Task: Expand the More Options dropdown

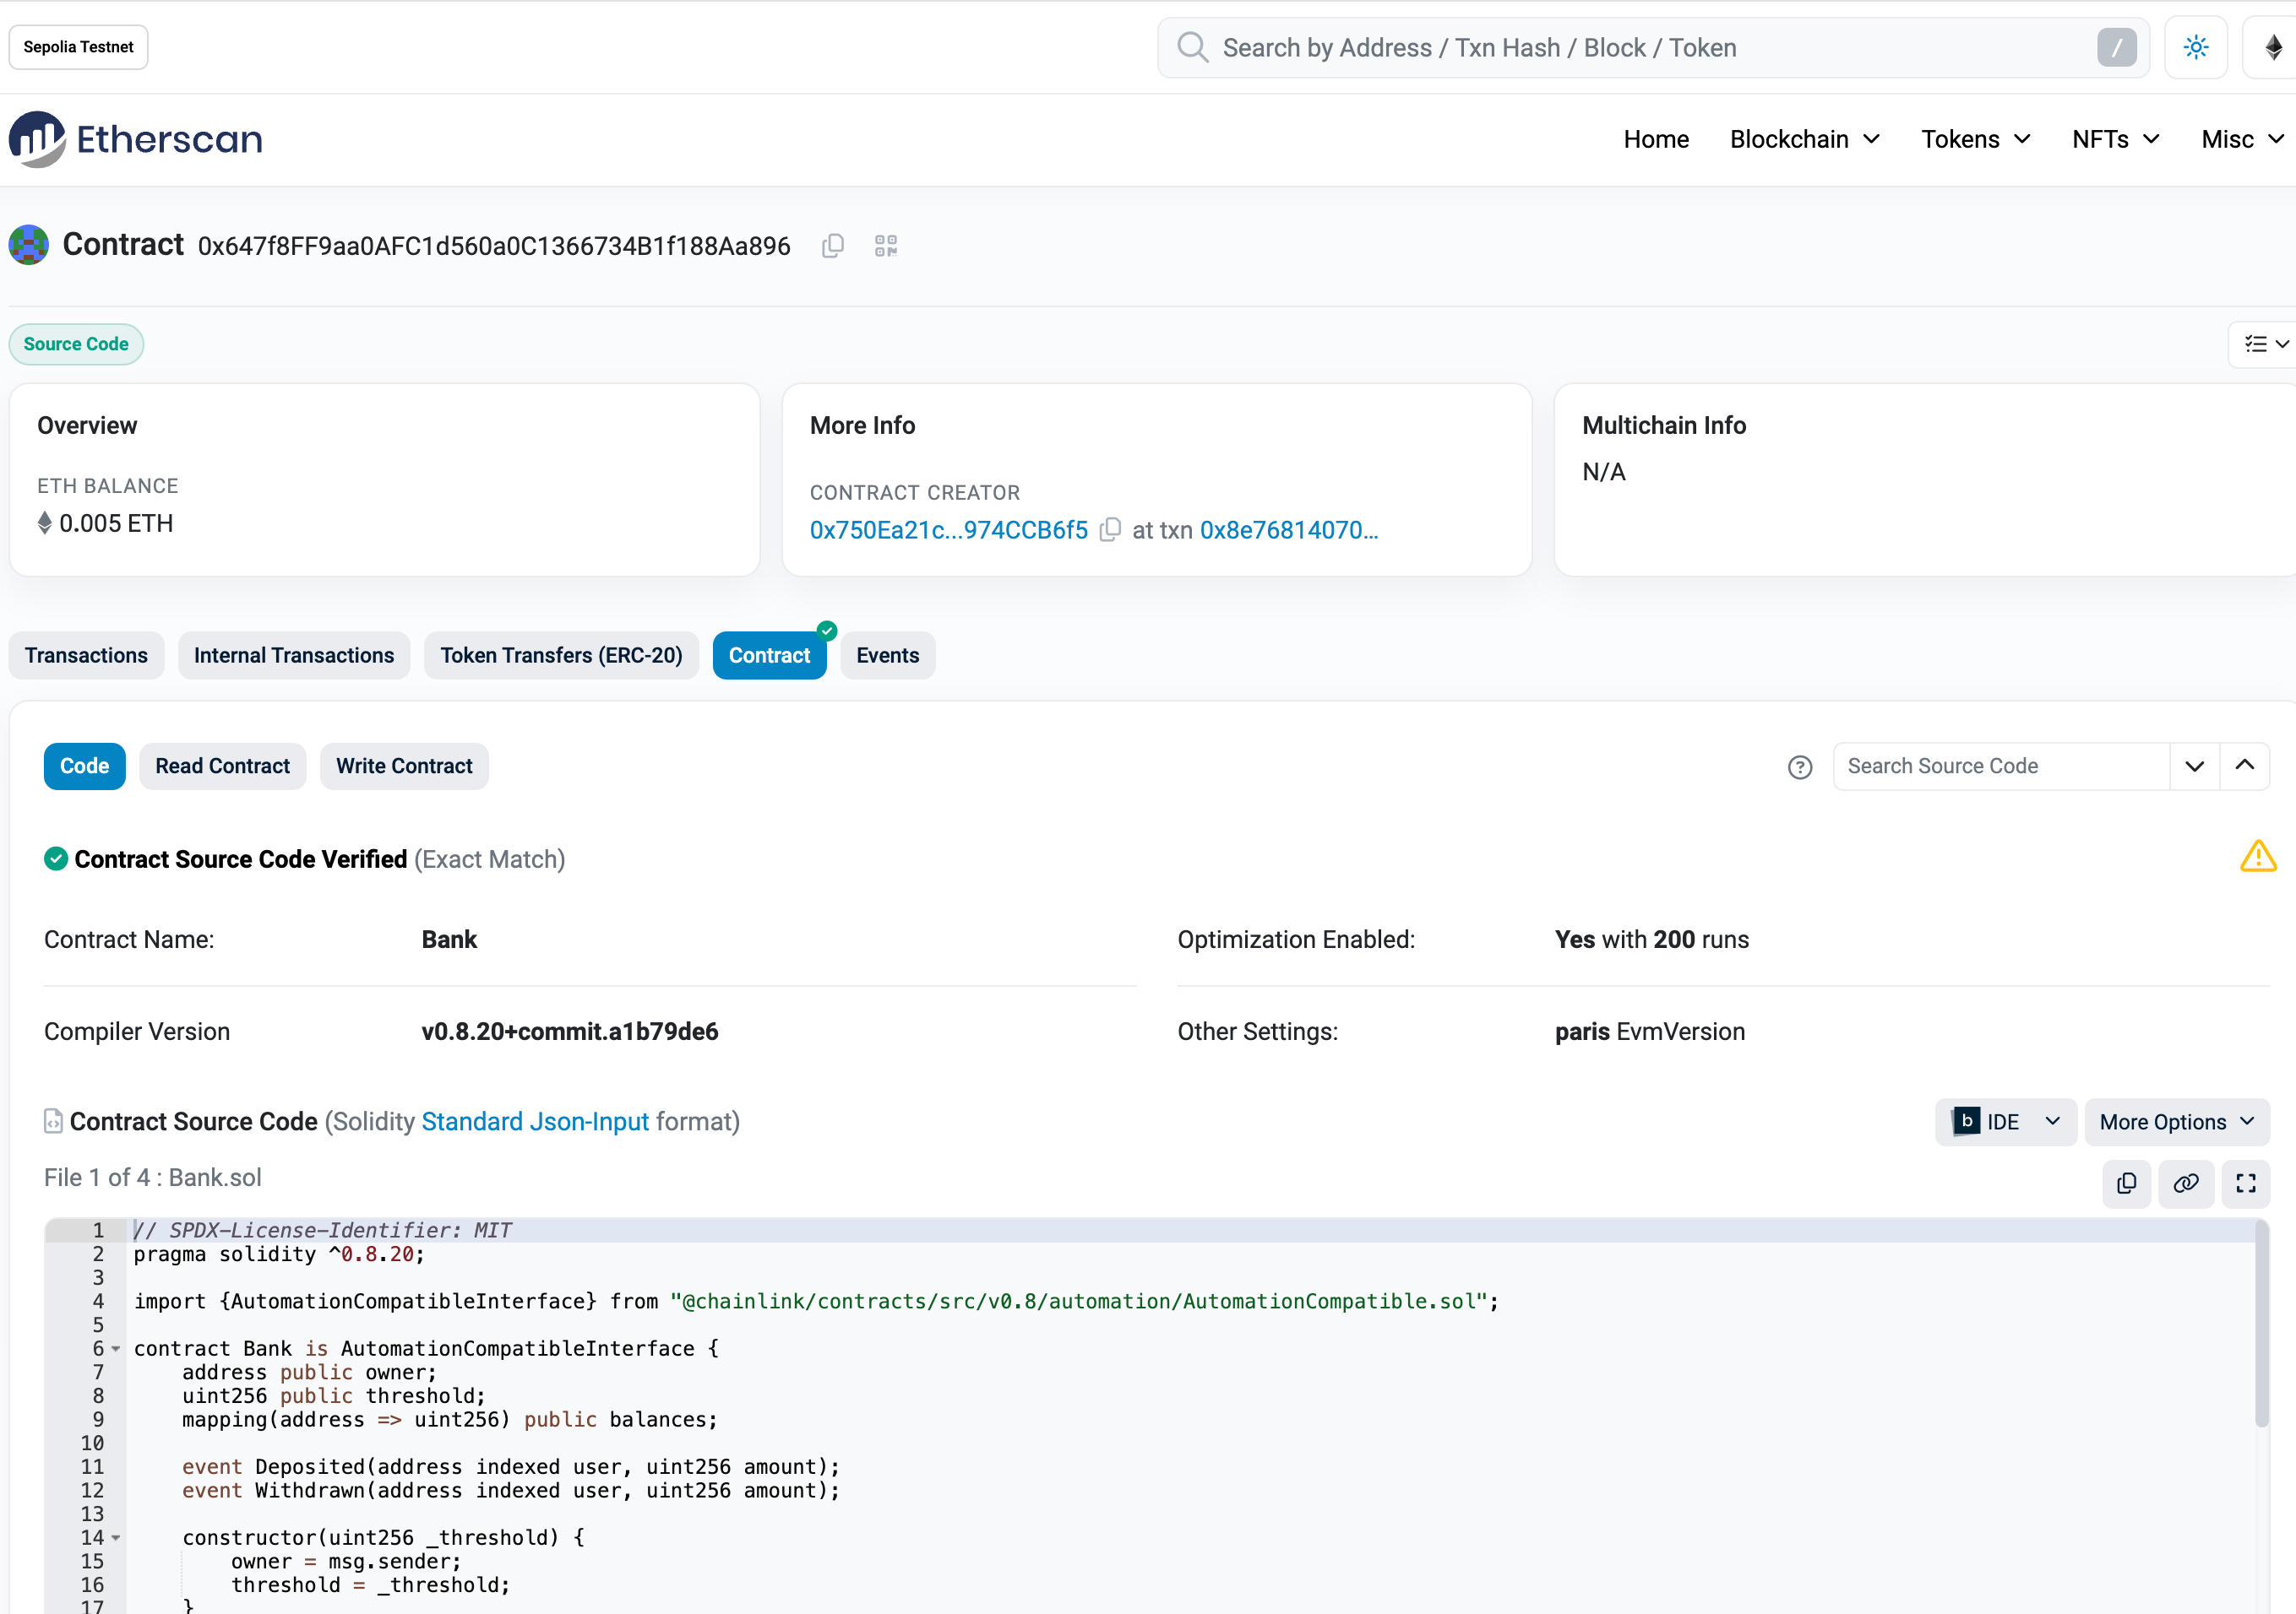Action: pyautogui.click(x=2176, y=1121)
